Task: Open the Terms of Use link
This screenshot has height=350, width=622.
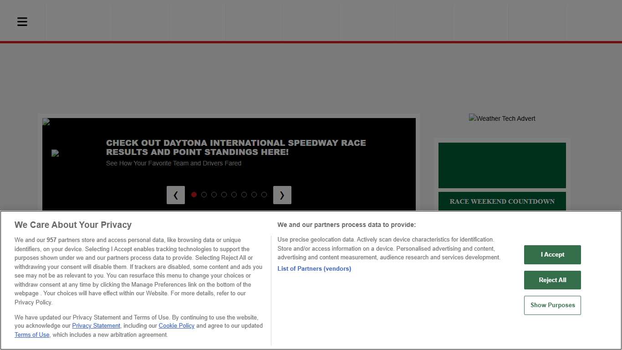Action: [32, 335]
